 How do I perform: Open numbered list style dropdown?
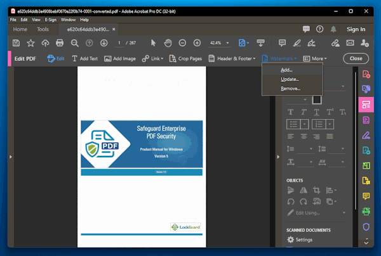(x=330, y=124)
